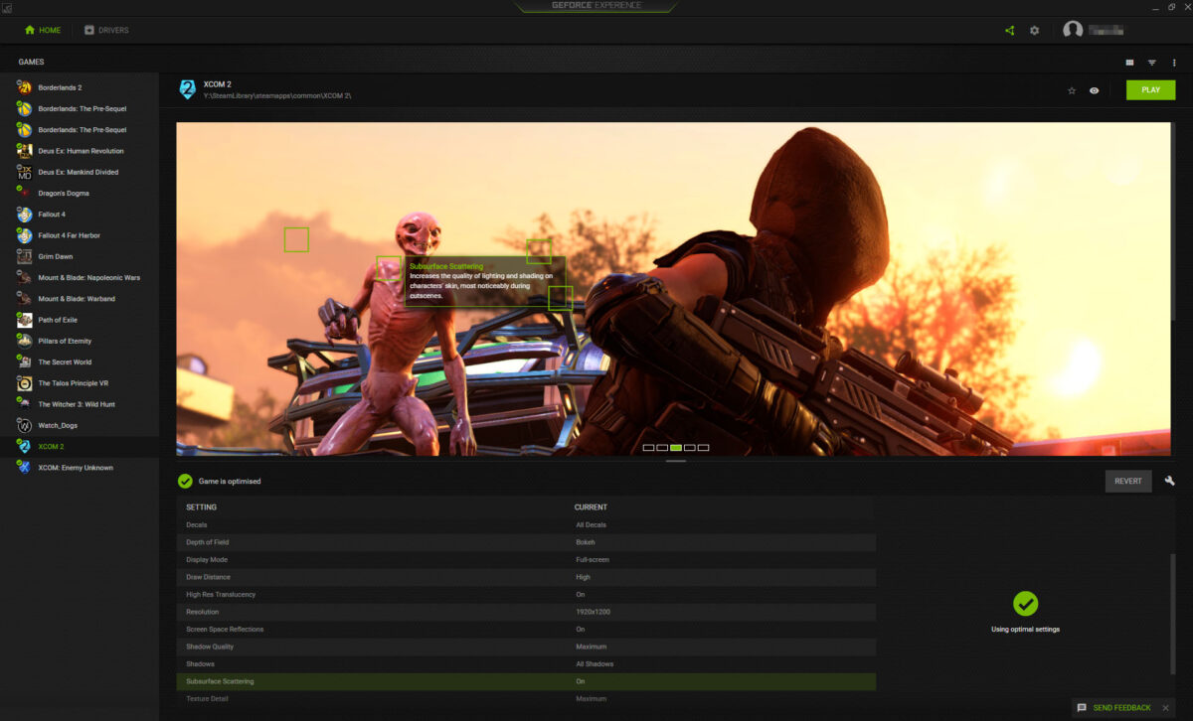Image resolution: width=1193 pixels, height=721 pixels.
Task: Select the third carousel dot under the screenshot
Action: point(675,447)
